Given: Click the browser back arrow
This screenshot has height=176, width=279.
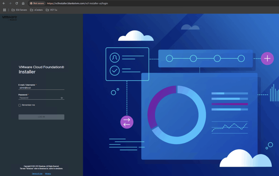Looking at the screenshot, I should pyautogui.click(x=4, y=3).
